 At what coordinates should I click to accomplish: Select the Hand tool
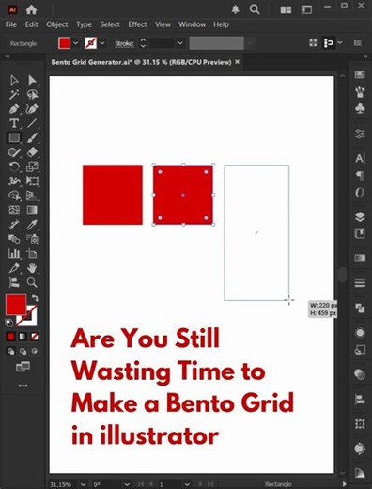pyautogui.click(x=32, y=268)
